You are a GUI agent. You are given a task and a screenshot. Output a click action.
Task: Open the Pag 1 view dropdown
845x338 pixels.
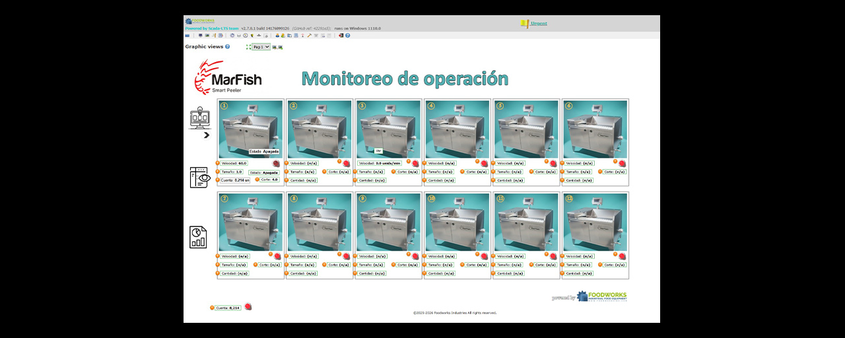261,47
